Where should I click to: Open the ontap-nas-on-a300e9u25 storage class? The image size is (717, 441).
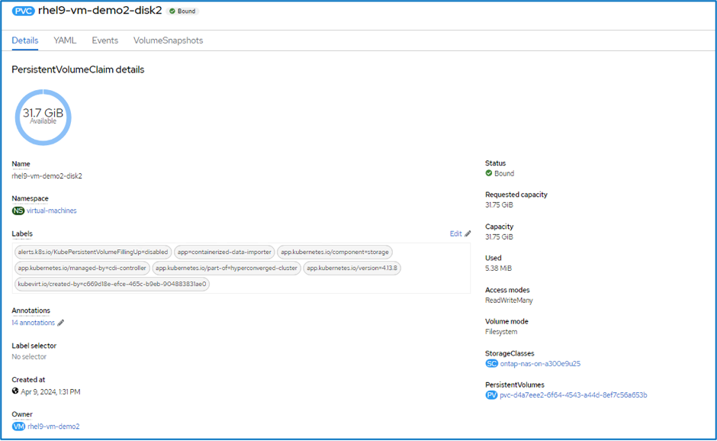click(x=540, y=364)
